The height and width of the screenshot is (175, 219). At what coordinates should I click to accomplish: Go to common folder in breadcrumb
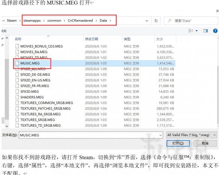coord(54,21)
